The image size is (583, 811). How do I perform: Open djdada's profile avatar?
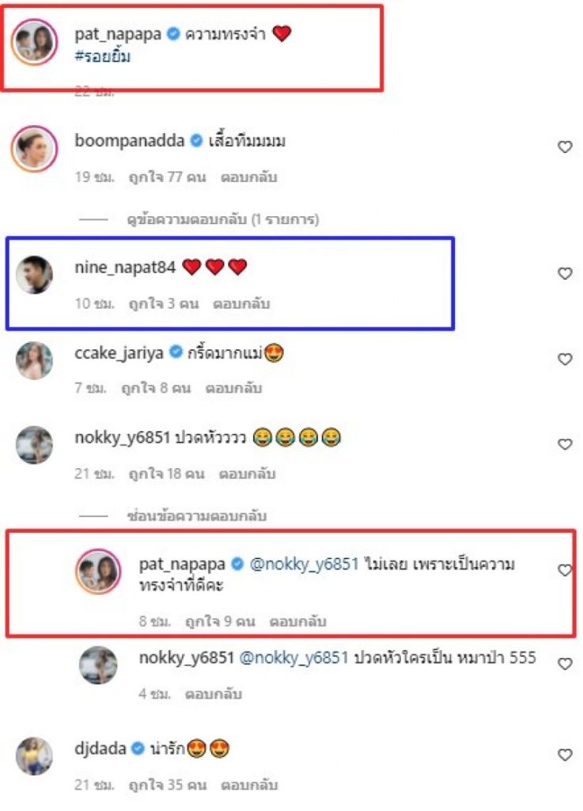pyautogui.click(x=34, y=756)
